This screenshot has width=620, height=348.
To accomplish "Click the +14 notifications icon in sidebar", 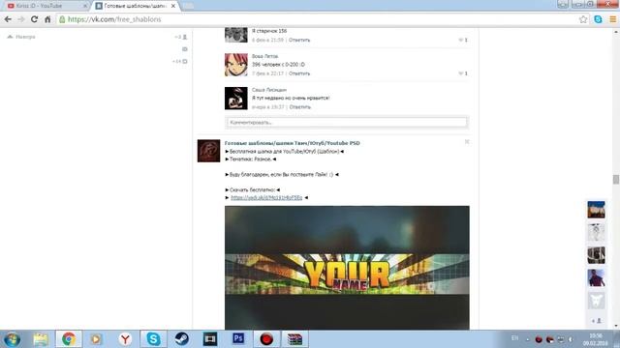I will click(180, 62).
